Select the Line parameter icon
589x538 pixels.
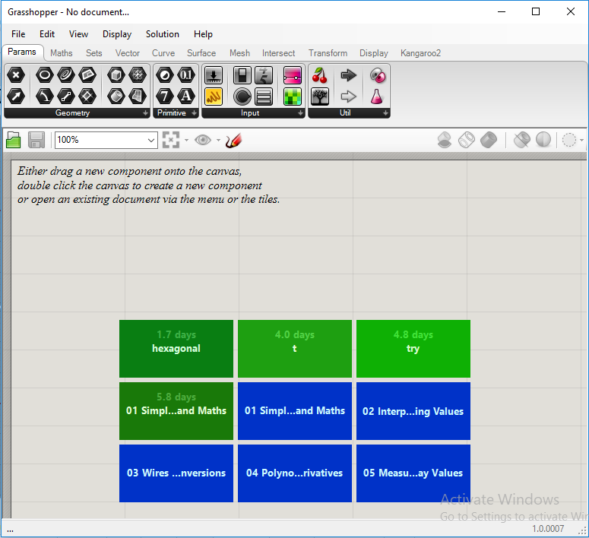tap(65, 97)
